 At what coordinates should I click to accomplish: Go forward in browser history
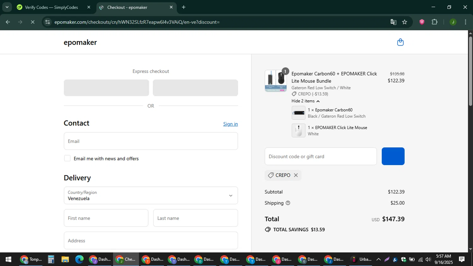(20, 22)
